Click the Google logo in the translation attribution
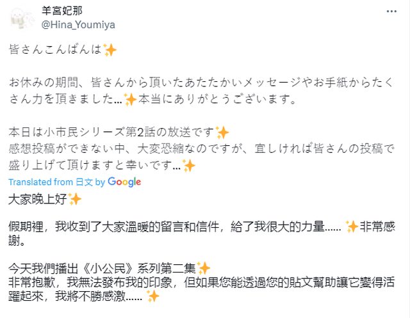The width and height of the screenshot is (410, 318). (124, 182)
